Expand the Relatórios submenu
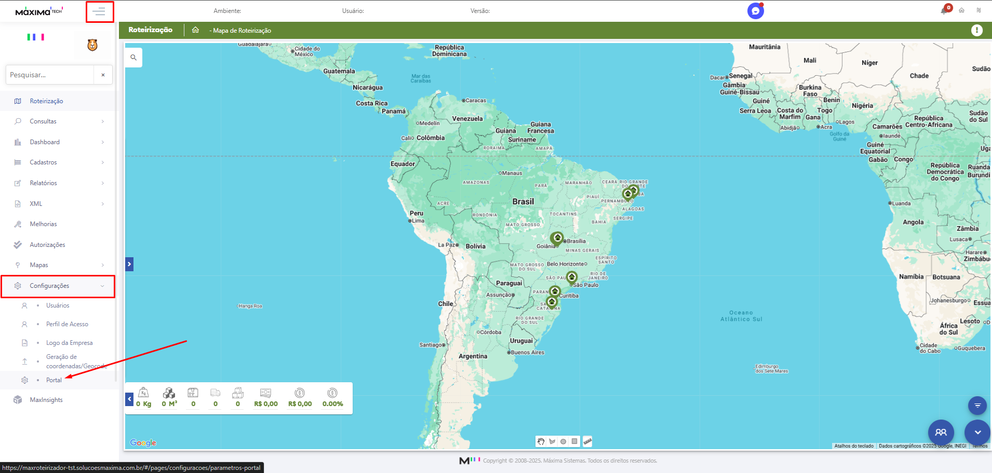 tap(103, 183)
